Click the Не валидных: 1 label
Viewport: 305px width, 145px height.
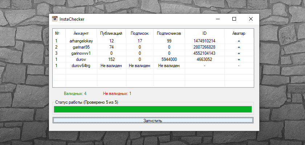coord(117,94)
